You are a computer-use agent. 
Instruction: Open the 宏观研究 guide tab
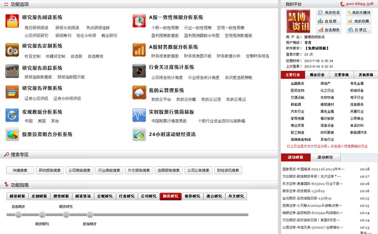point(105,196)
